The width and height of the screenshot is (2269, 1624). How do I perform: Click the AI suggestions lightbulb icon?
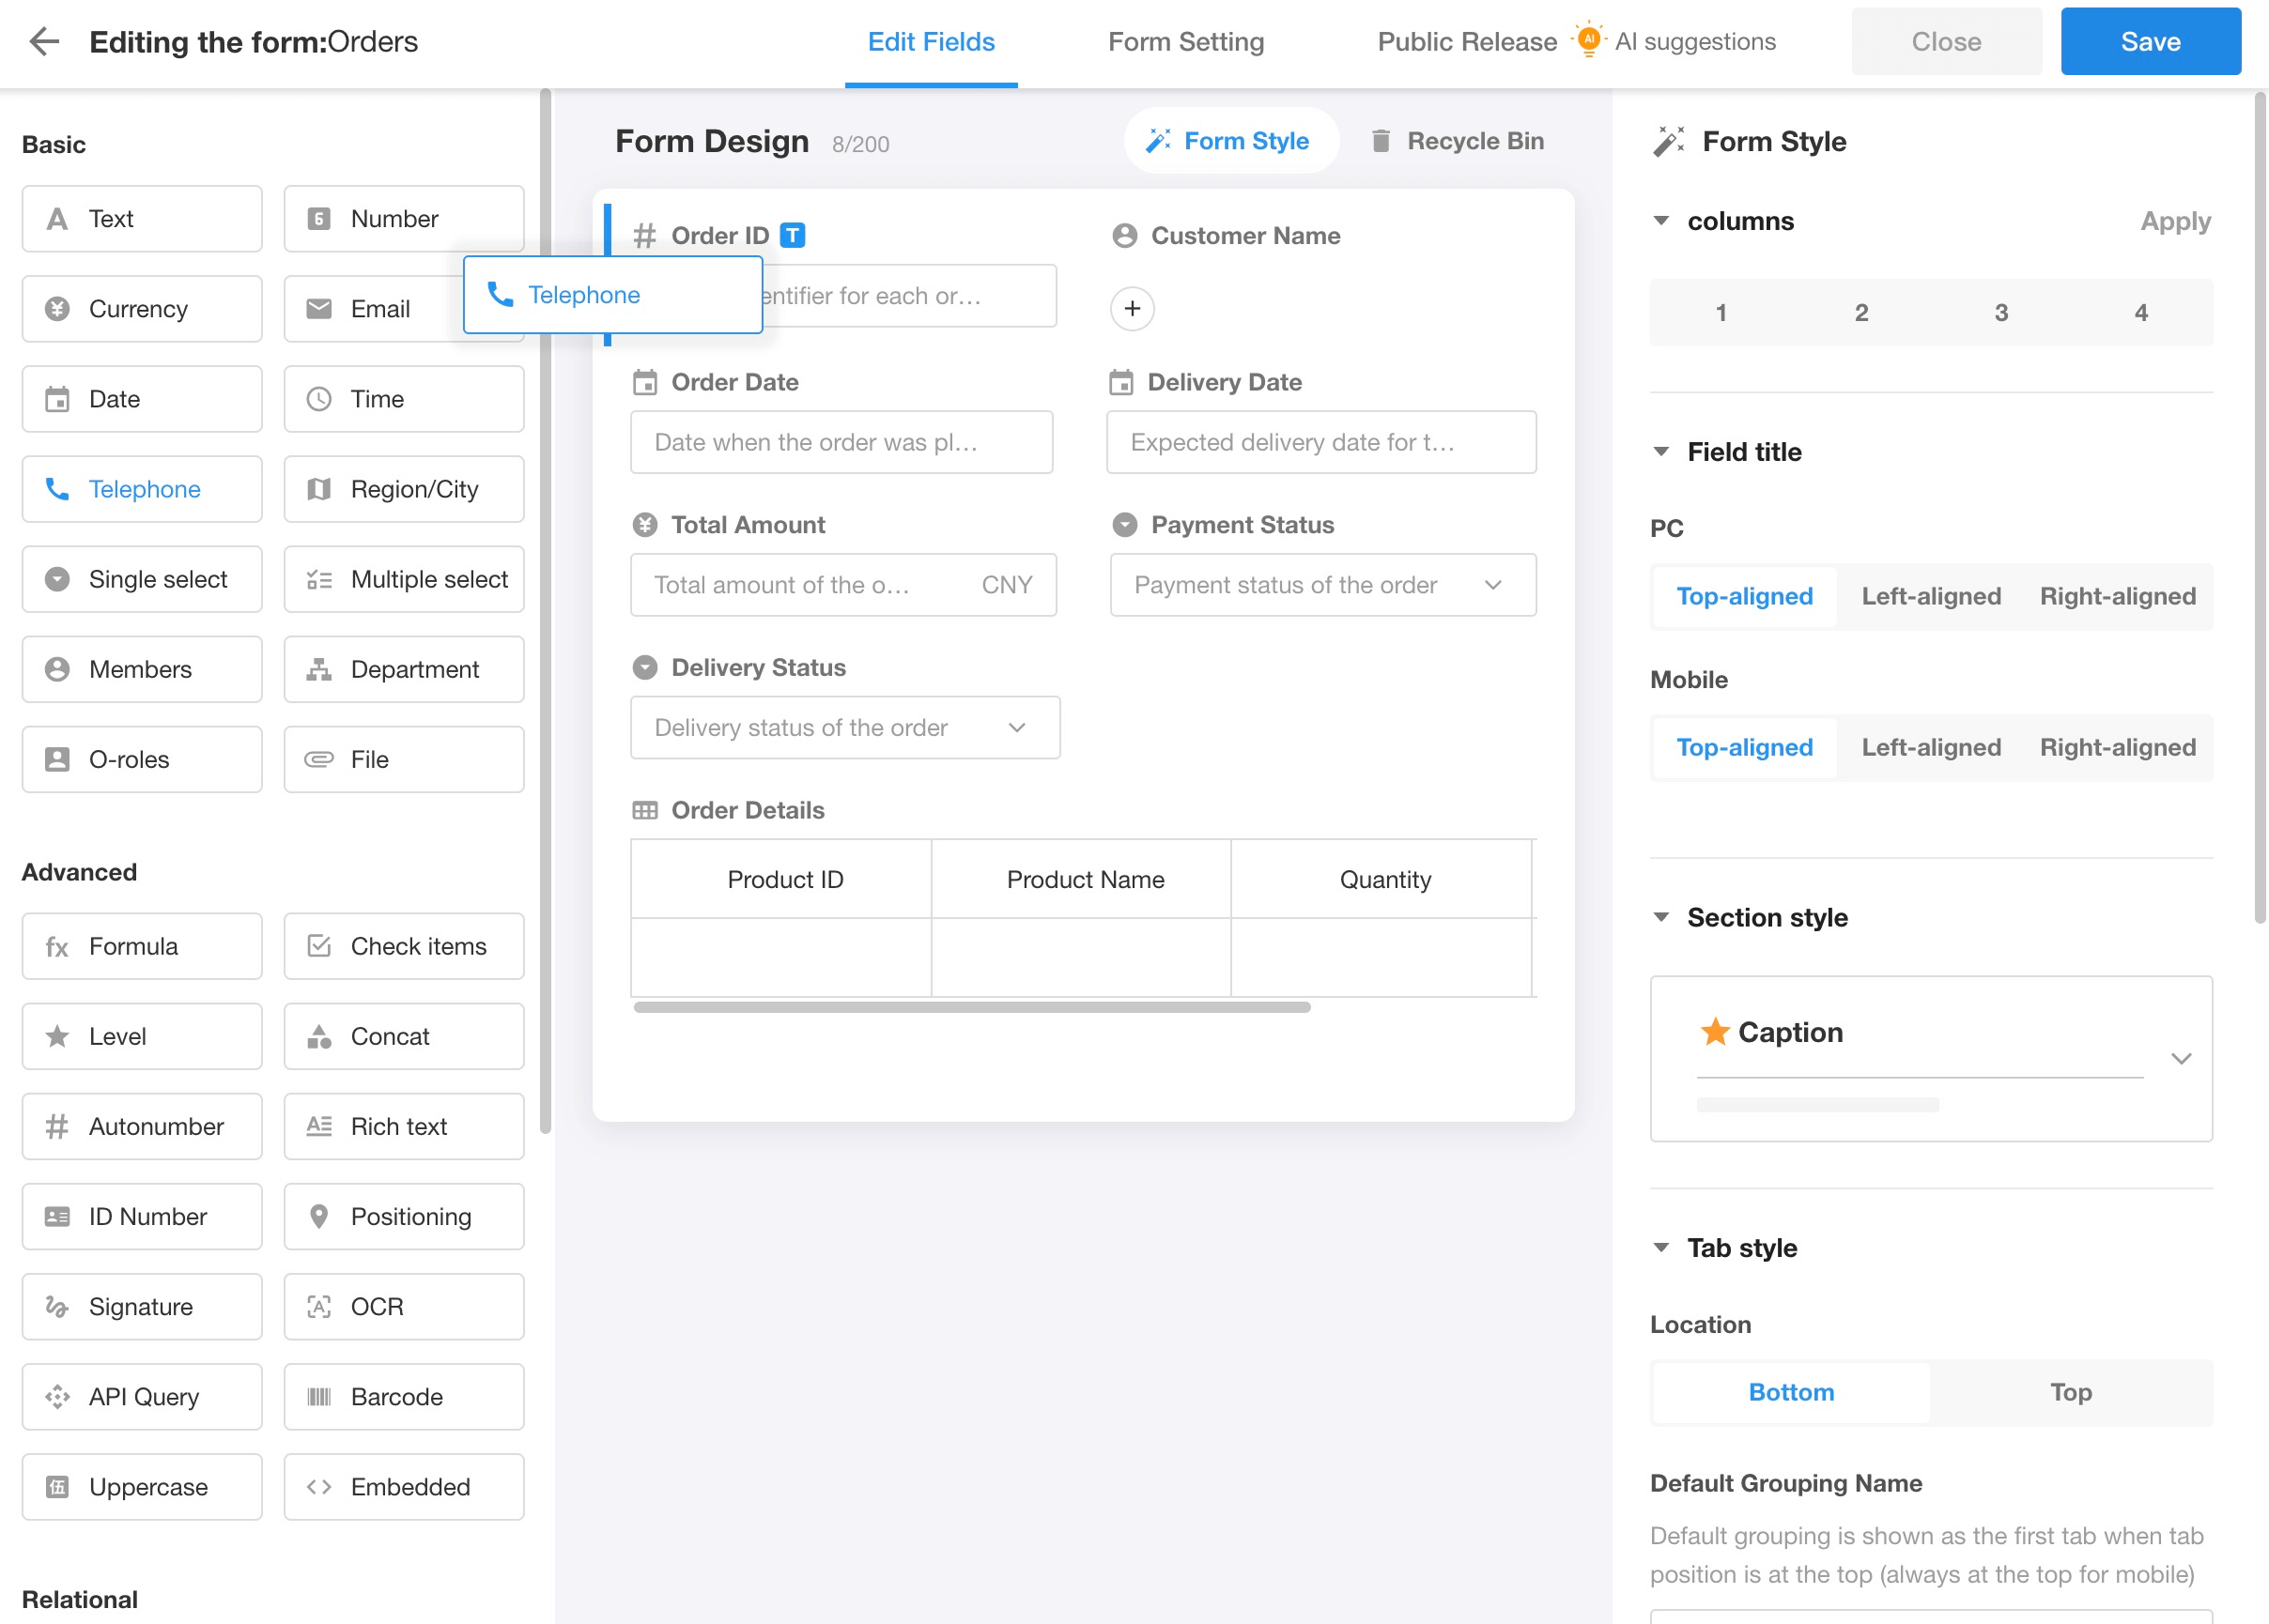pos(1588,40)
